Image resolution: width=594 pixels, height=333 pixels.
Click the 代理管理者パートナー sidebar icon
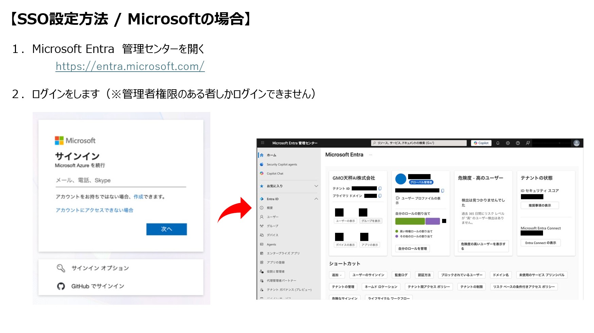point(262,281)
